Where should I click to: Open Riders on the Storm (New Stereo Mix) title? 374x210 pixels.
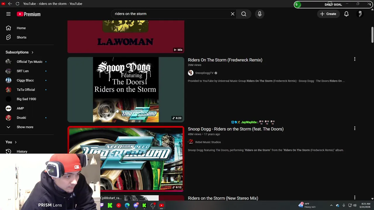pyautogui.click(x=223, y=198)
